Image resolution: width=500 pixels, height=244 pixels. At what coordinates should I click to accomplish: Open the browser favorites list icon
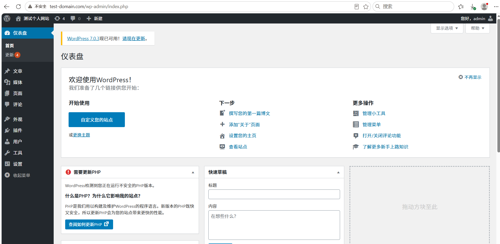coord(461,7)
